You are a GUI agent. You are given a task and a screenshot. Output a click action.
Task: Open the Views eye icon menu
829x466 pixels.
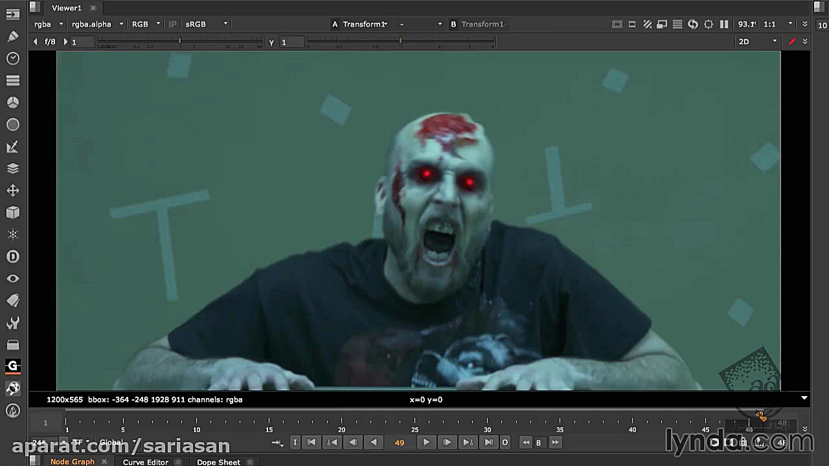click(x=13, y=278)
